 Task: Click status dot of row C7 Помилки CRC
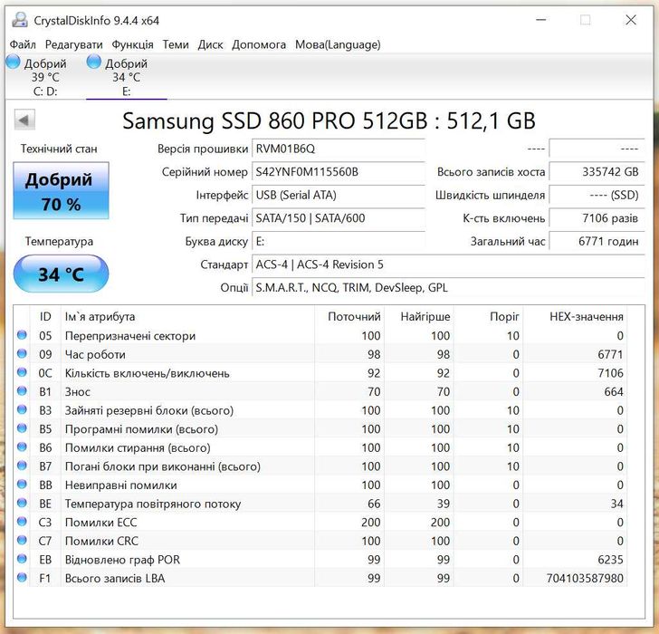(x=22, y=540)
